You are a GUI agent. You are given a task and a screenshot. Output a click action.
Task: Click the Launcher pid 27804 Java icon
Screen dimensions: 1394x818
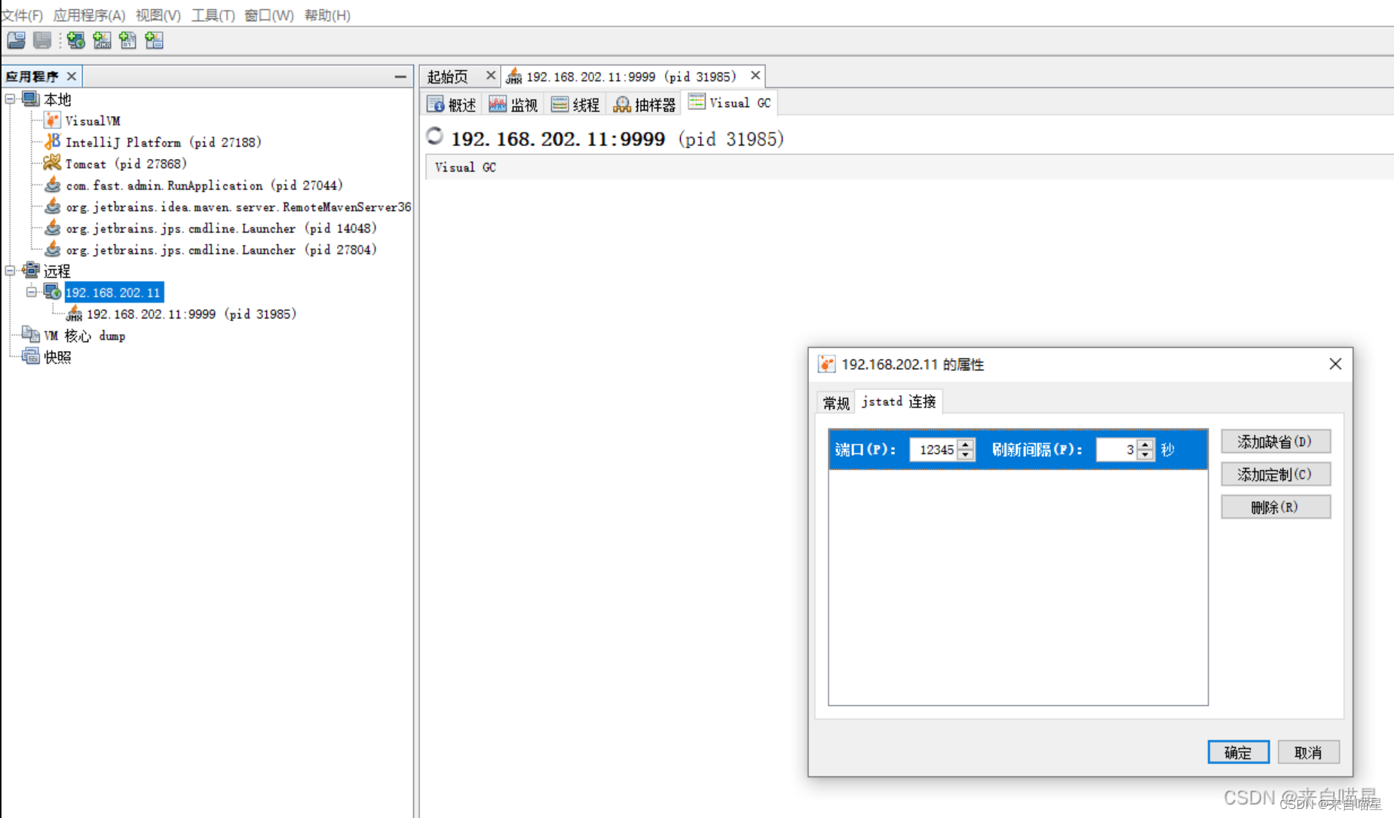tap(52, 249)
